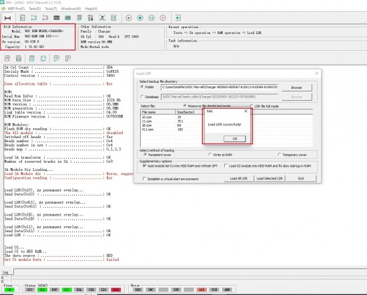Screen dimensions: 367x295
Task: Select the Write to RAM loading method
Action: point(210,155)
